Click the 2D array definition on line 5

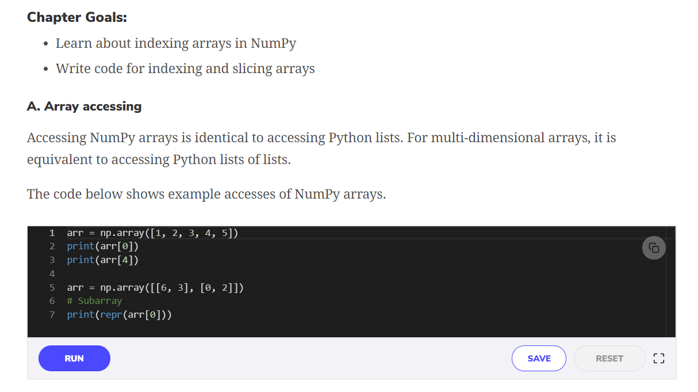coord(155,287)
